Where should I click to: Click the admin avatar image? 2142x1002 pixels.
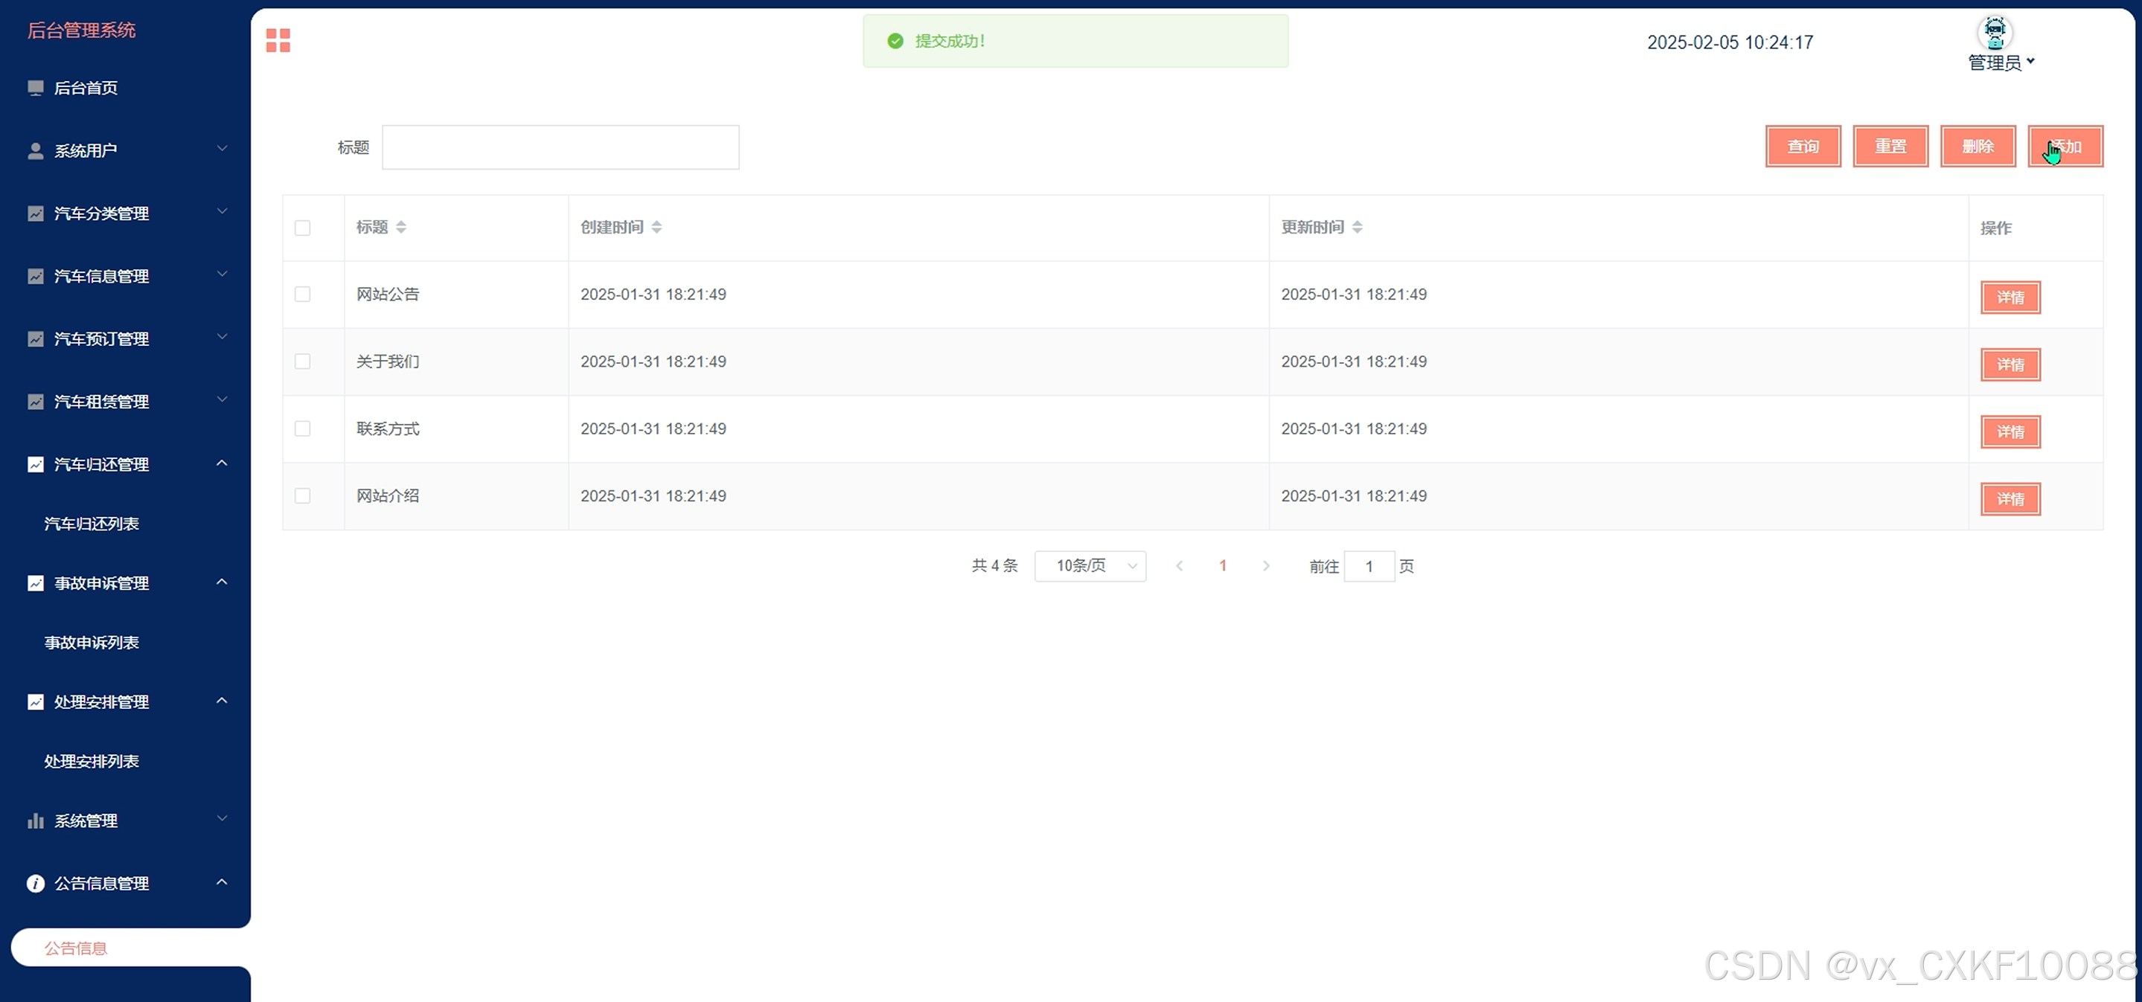pyautogui.click(x=1994, y=33)
